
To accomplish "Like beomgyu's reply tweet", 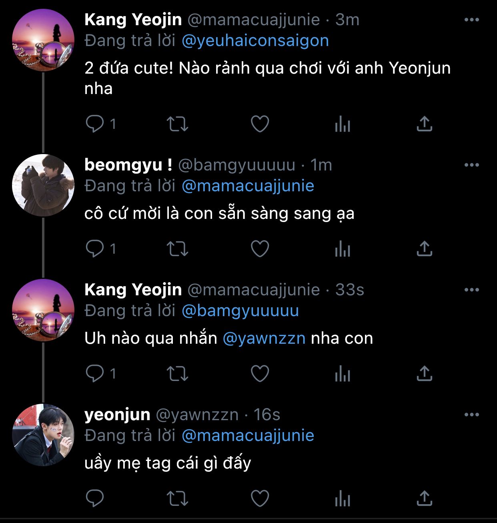I will coord(260,249).
